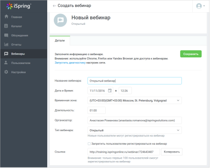210x168 pixels.
Task: Click the time field showing 12:26
Action: (x=125, y=91)
